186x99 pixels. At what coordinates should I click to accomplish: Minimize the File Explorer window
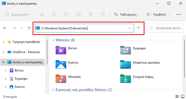pyautogui.click(x=157, y=4)
